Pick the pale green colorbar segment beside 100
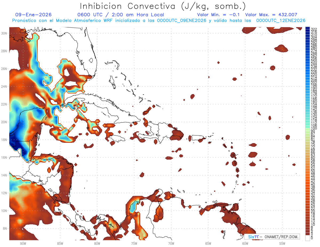The image size is (320, 247). point(307,130)
